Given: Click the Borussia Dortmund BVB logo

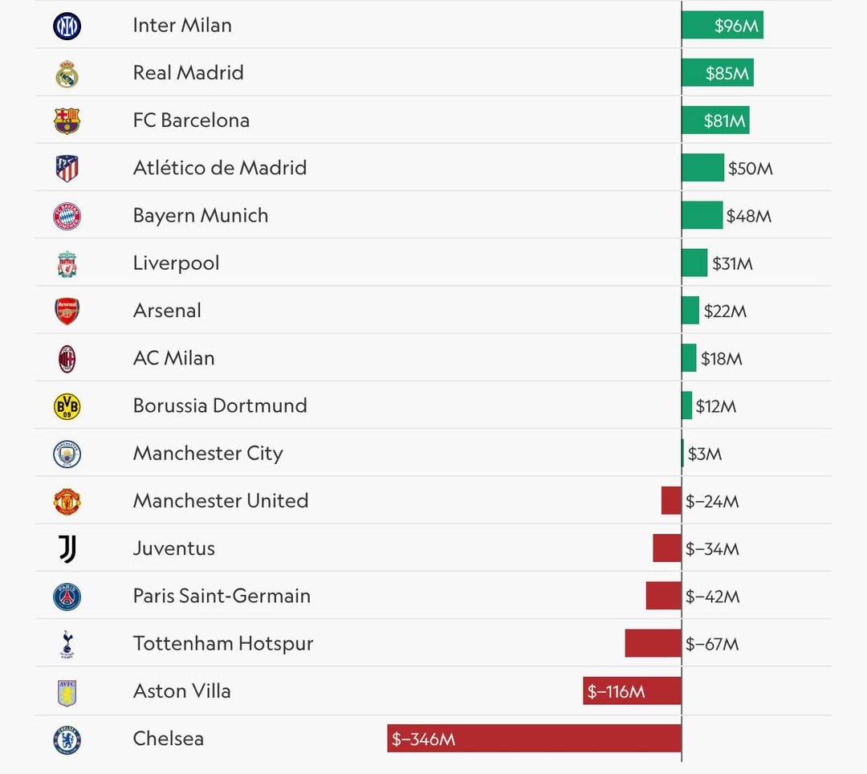Looking at the screenshot, I should pyautogui.click(x=67, y=406).
